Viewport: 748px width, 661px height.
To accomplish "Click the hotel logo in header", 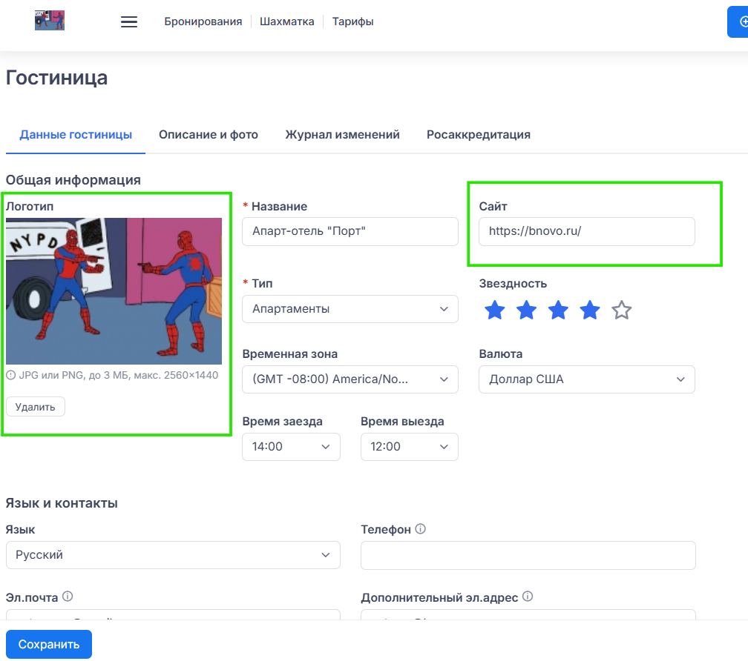I will click(50, 20).
